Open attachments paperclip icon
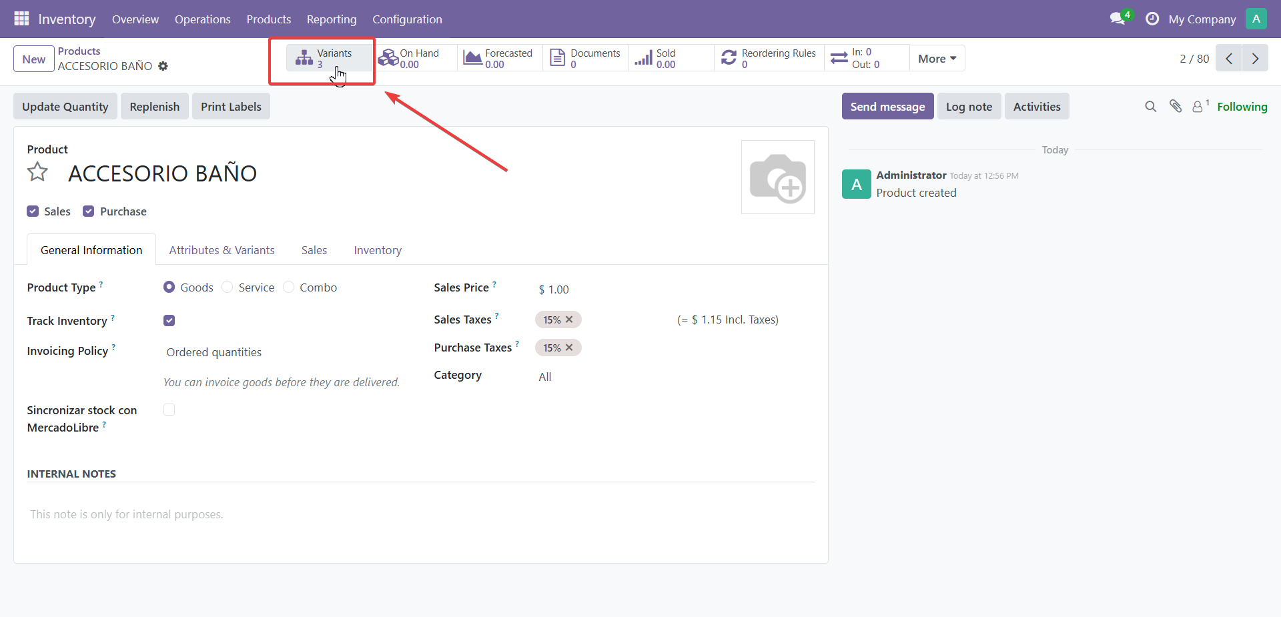Viewport: 1281px width, 617px height. pyautogui.click(x=1176, y=106)
